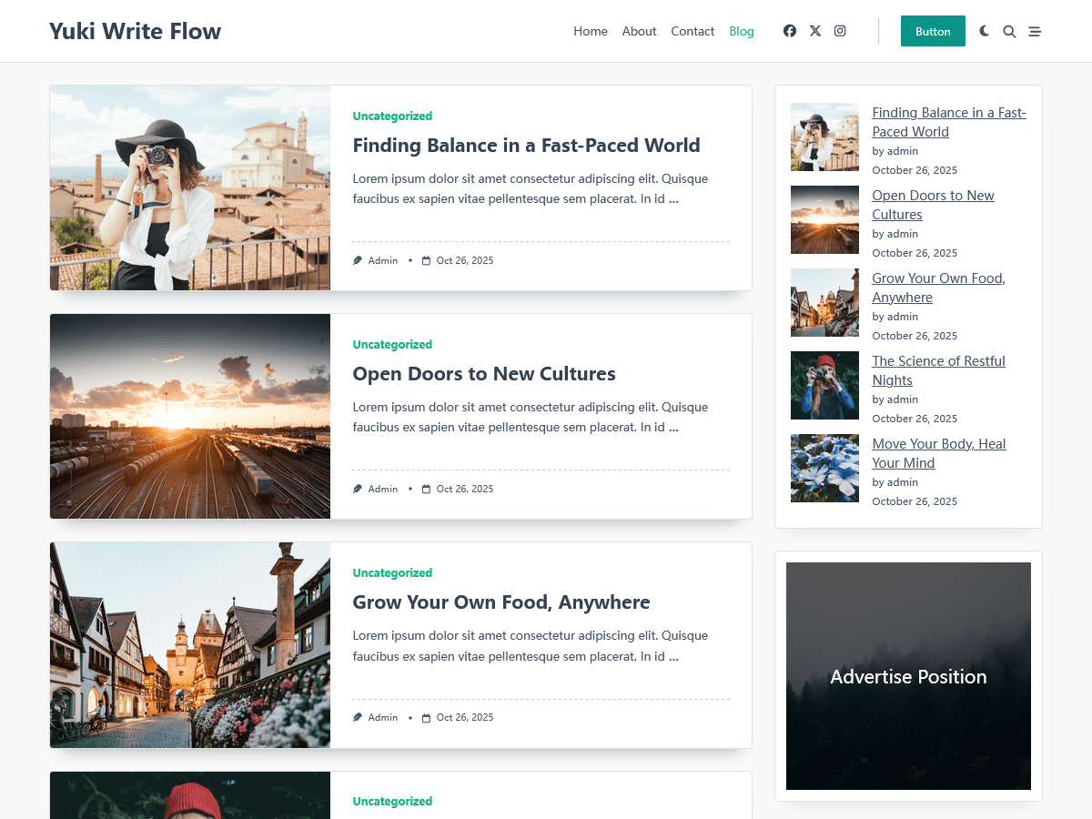The height and width of the screenshot is (819, 1092).
Task: Click the quill author icon on Finding Balance post
Action: tap(358, 260)
